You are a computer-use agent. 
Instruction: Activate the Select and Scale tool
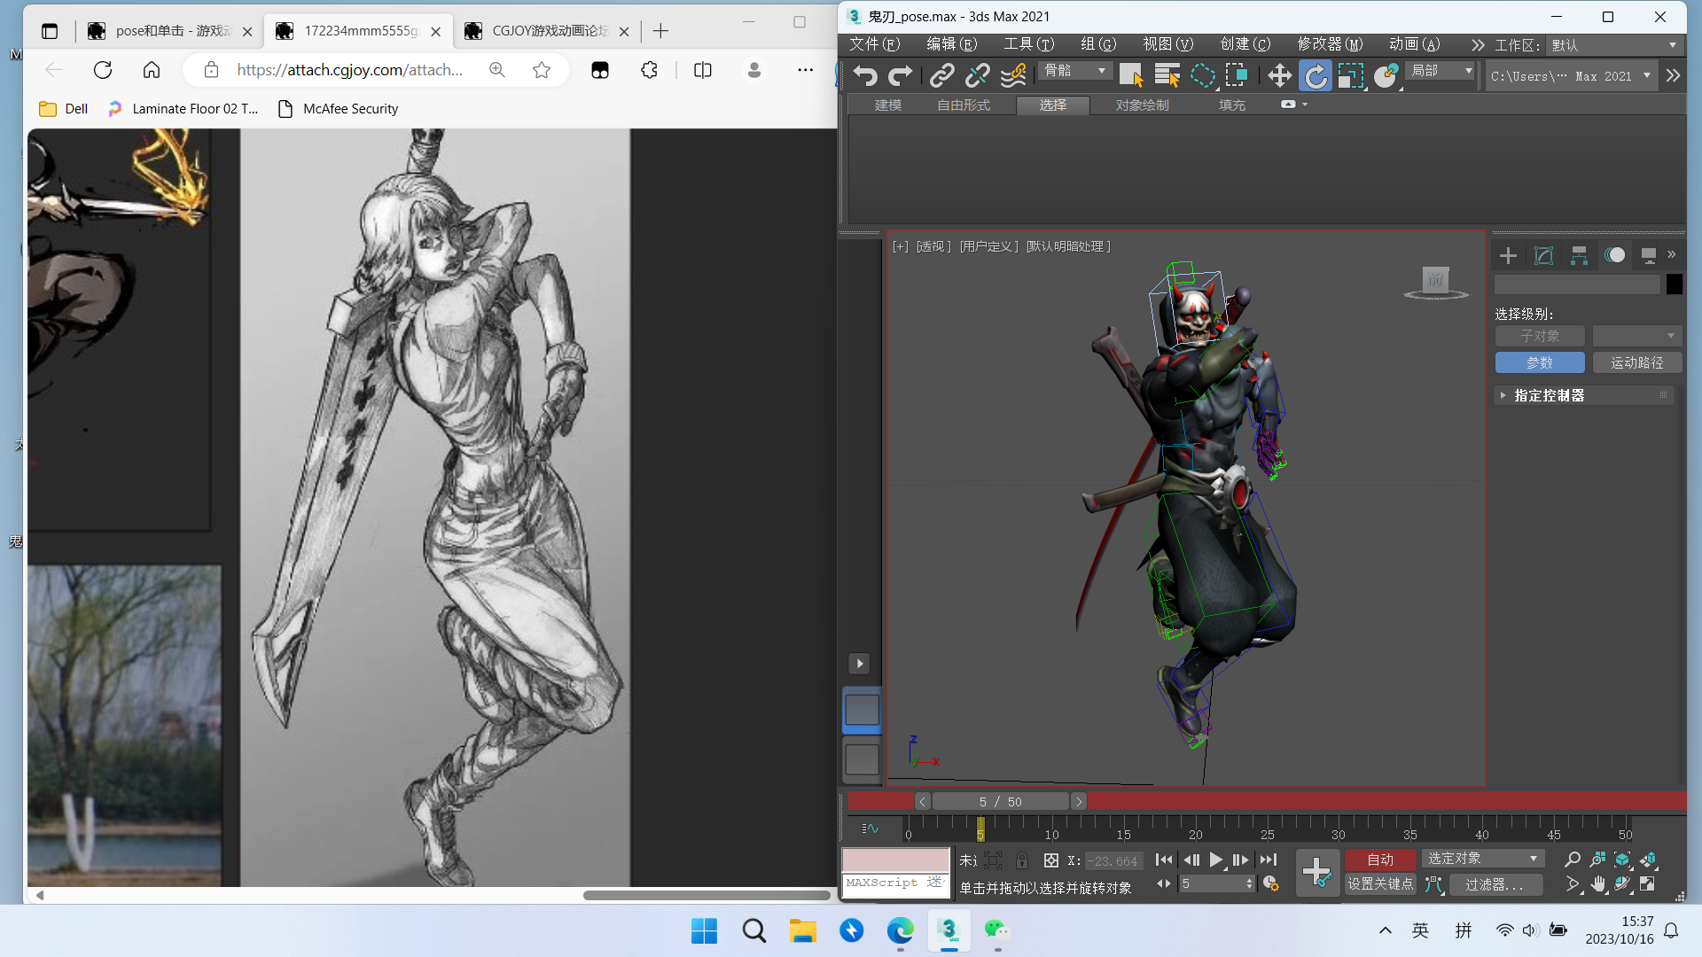point(1351,76)
